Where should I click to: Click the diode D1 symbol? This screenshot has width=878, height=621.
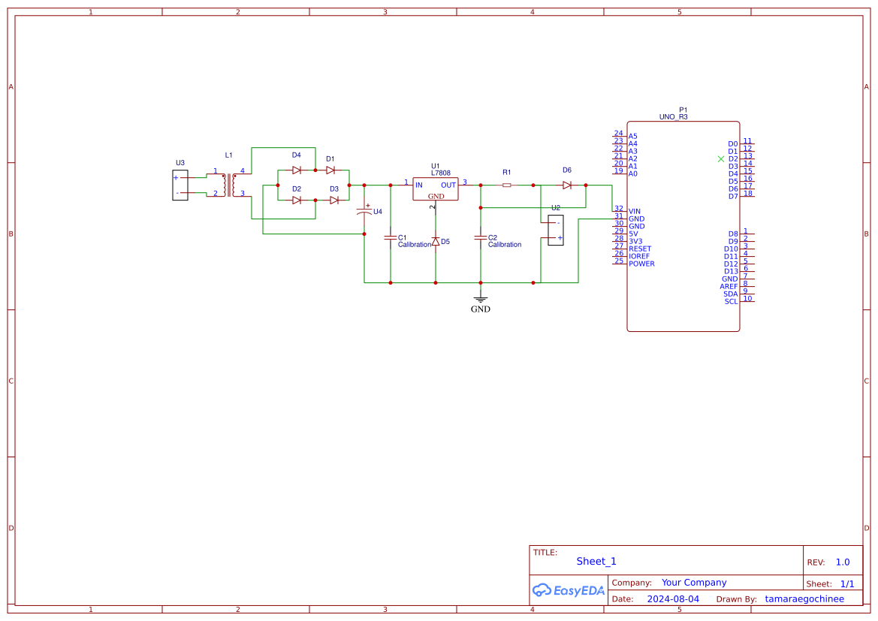pos(329,170)
